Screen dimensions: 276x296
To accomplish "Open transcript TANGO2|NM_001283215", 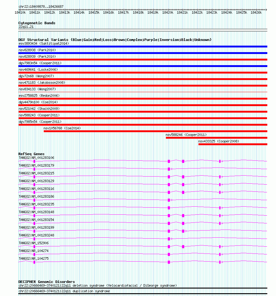I will [36, 173].
